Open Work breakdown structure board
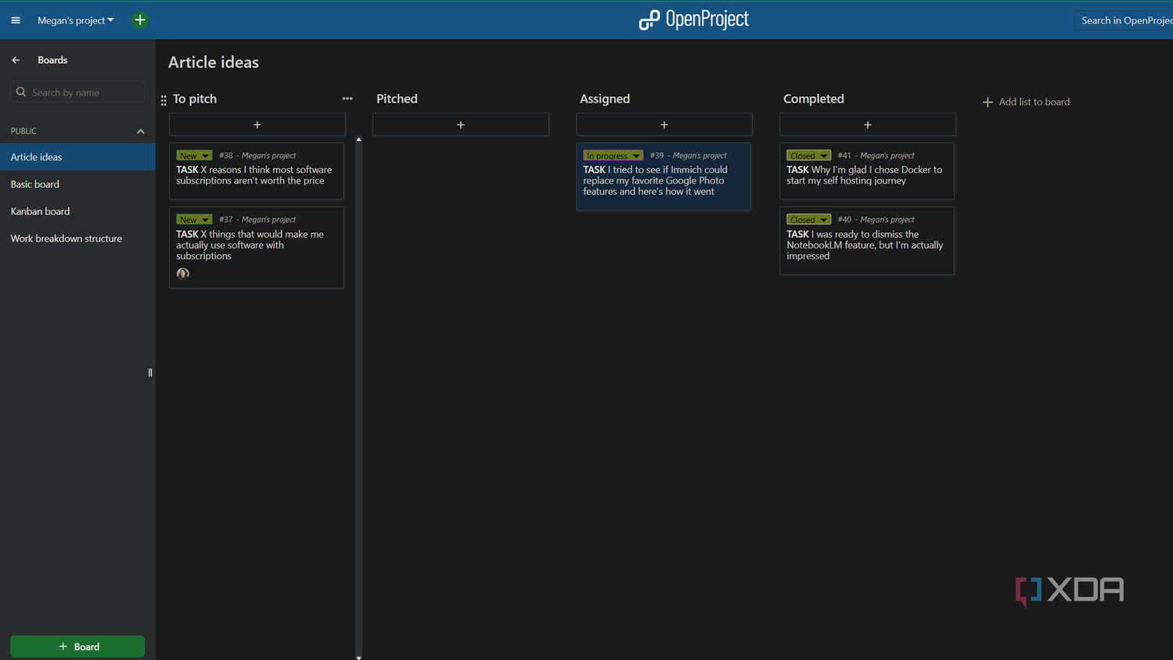Image resolution: width=1173 pixels, height=660 pixels. tap(77, 239)
